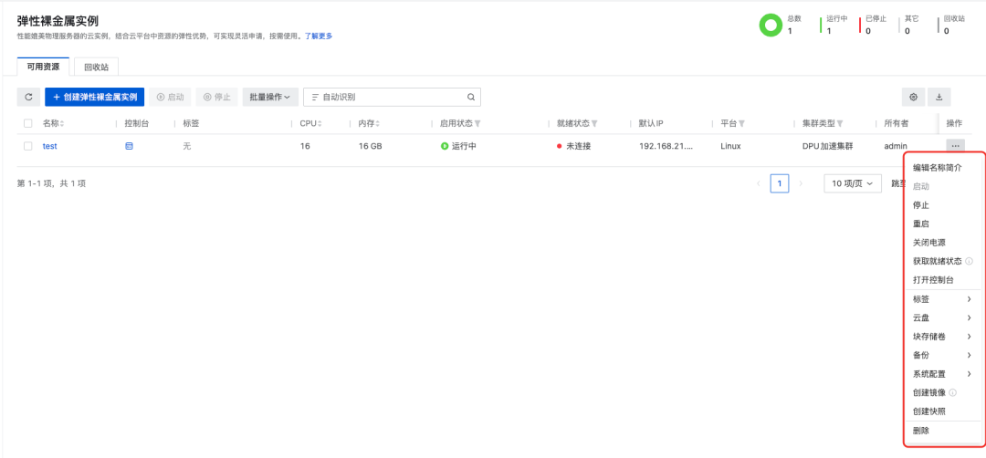Viewport: 986px width, 458px height.
Task: Click the green total count ring
Action: 770,26
